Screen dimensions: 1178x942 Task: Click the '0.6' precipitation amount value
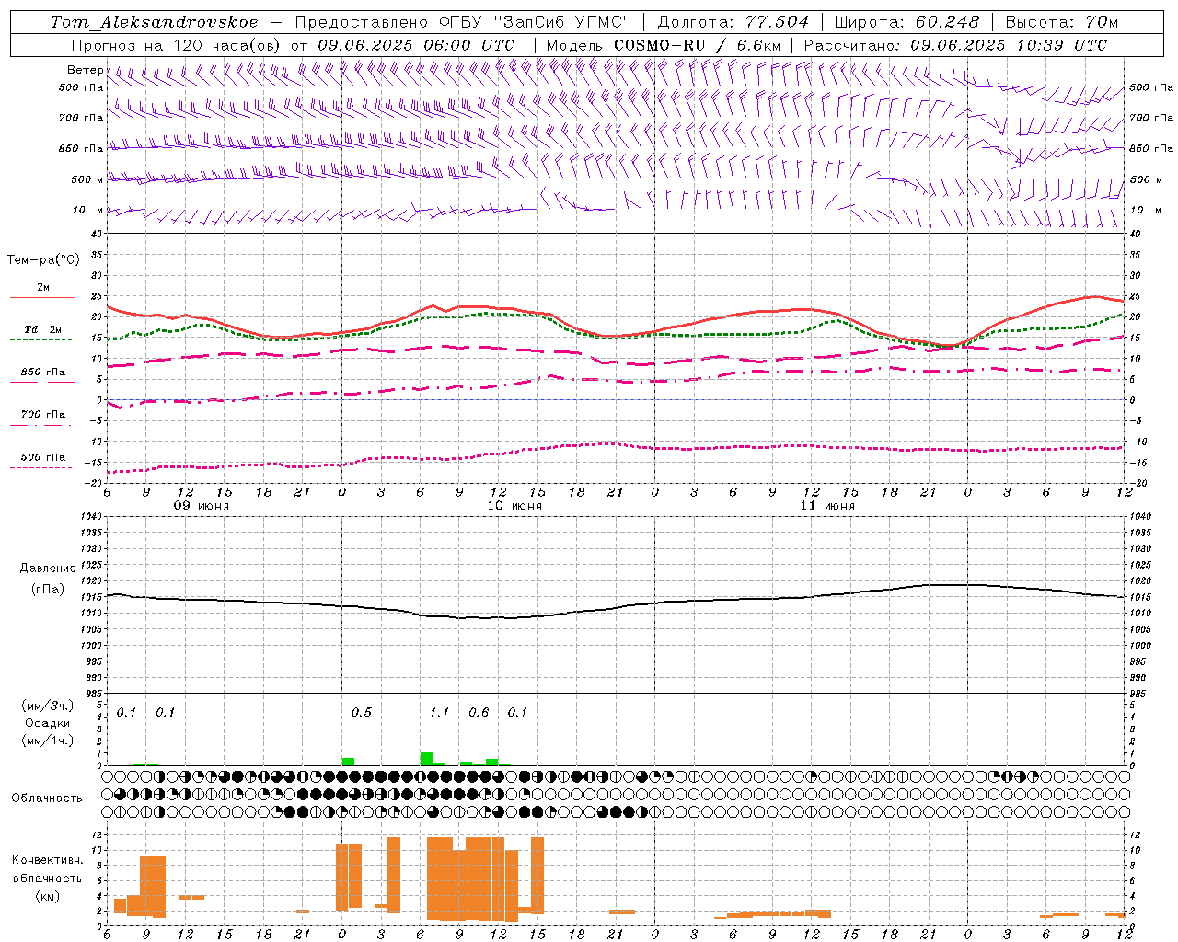pos(479,713)
